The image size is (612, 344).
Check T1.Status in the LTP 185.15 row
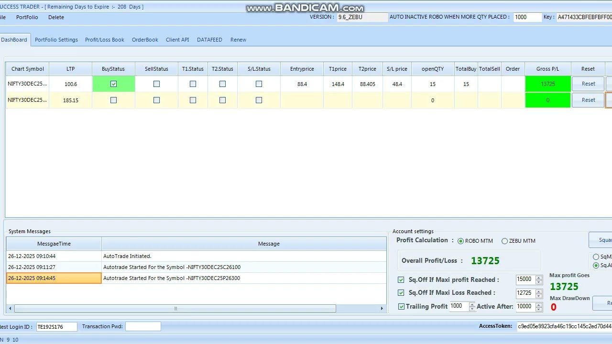[x=193, y=100]
